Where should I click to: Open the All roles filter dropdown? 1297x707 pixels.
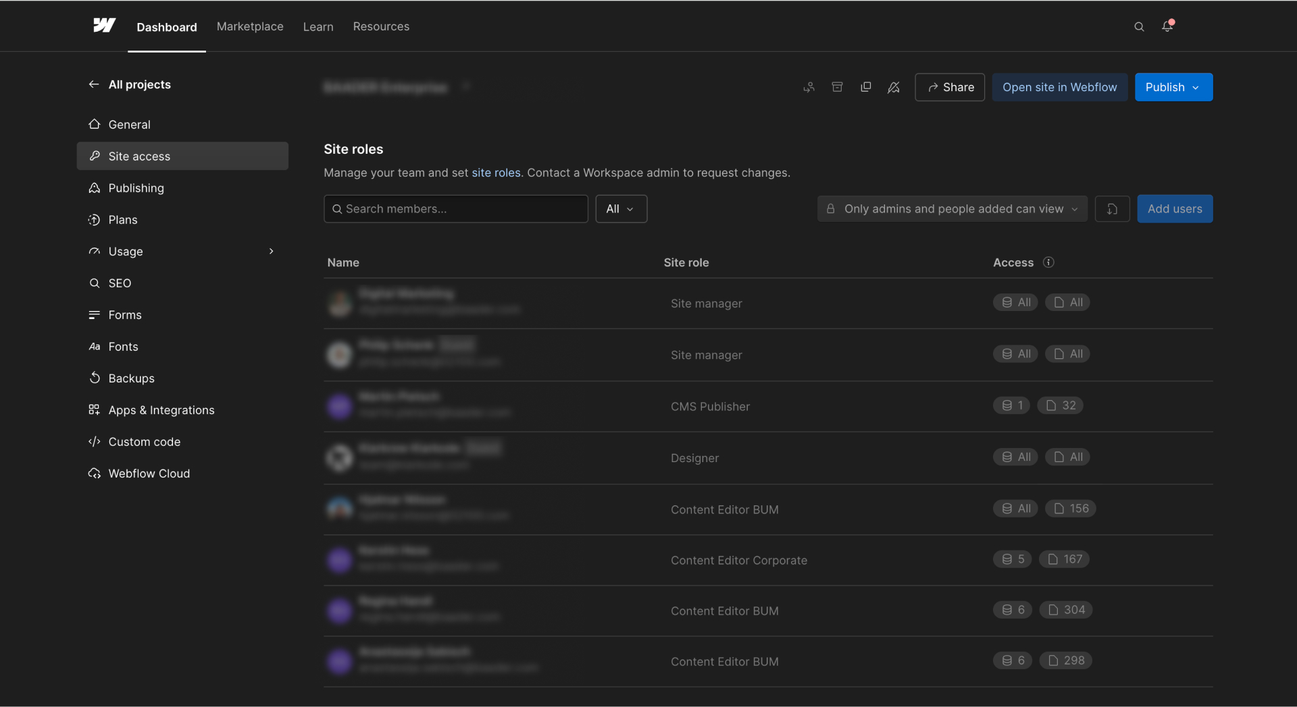[621, 209]
